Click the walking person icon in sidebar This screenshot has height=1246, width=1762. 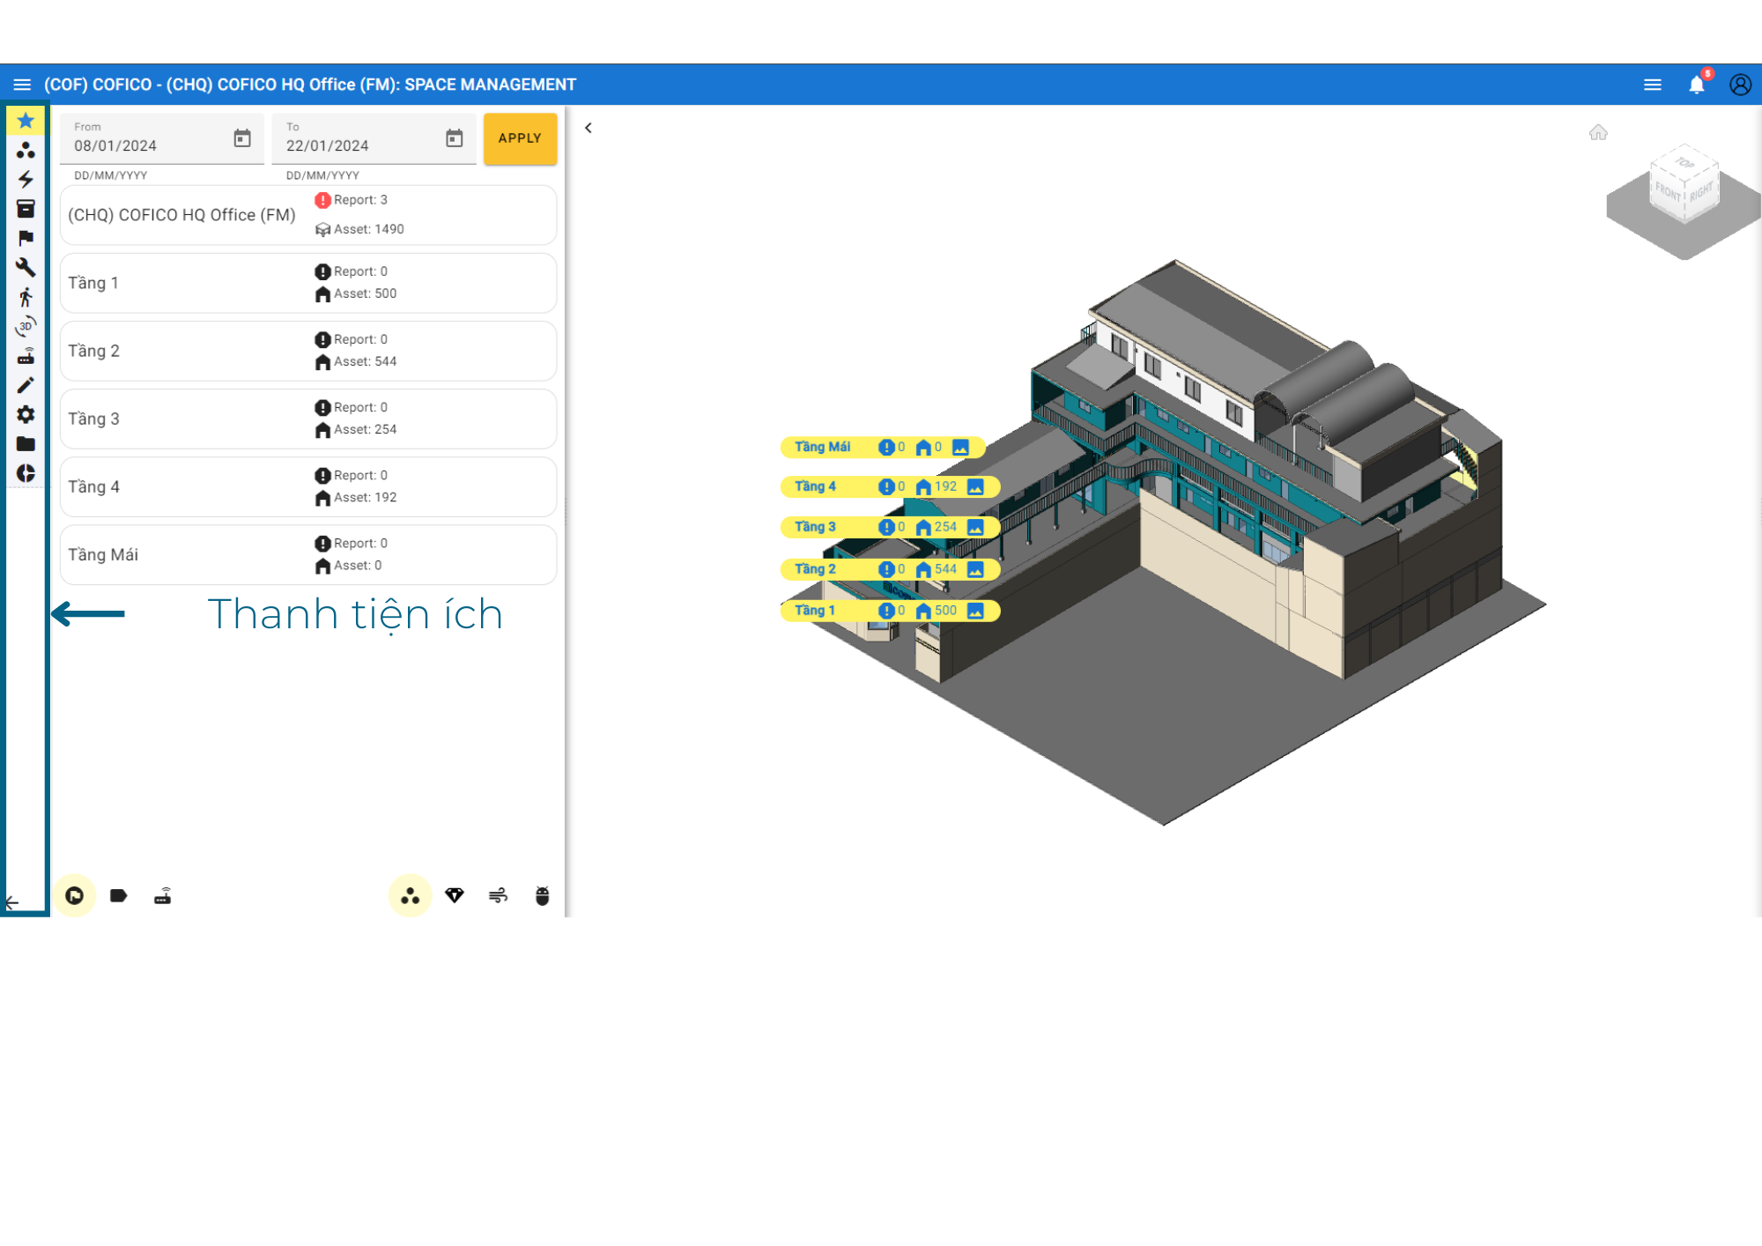(x=26, y=297)
